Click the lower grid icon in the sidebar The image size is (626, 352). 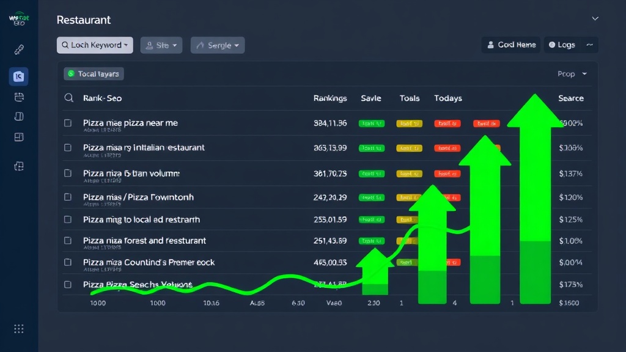coord(18,166)
